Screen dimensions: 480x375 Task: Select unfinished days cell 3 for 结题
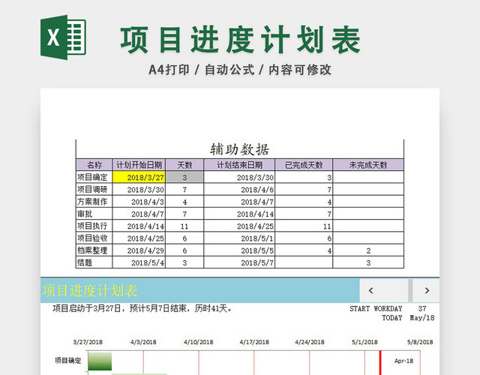click(x=368, y=262)
